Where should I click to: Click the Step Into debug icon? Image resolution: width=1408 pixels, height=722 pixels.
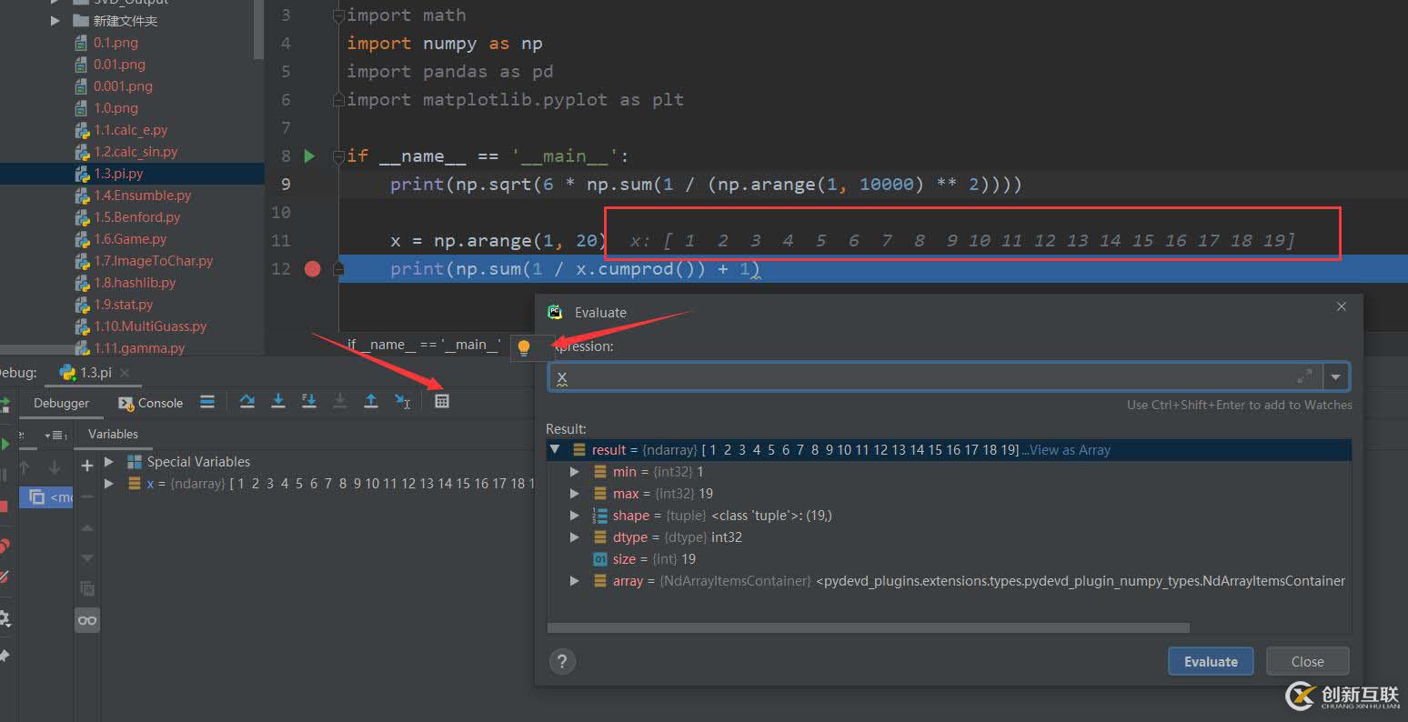pos(278,401)
